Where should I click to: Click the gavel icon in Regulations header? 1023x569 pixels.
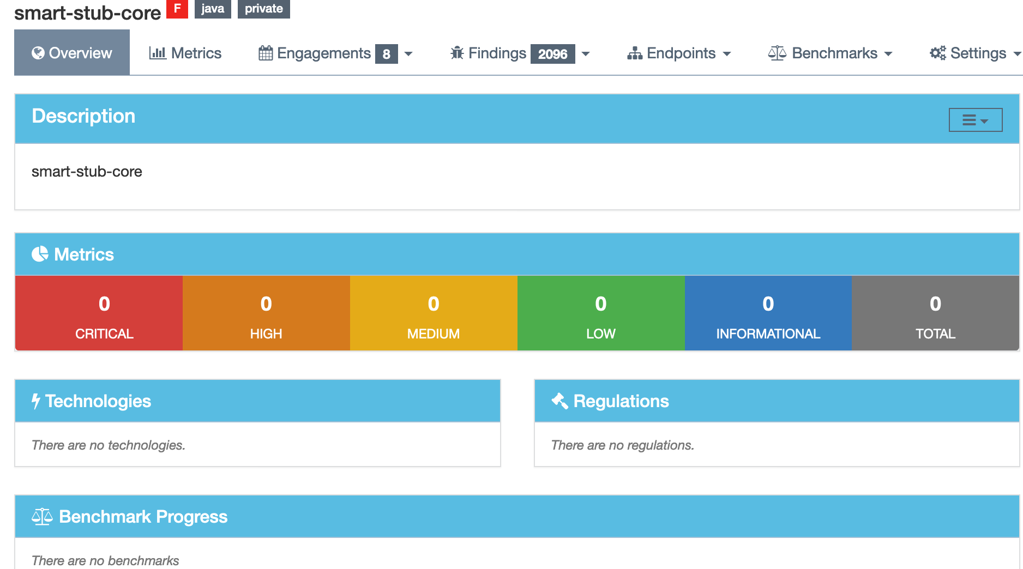point(559,401)
